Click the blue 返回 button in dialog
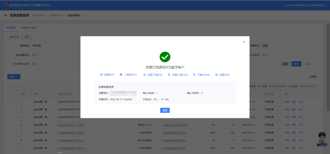330x154 pixels. tap(165, 110)
